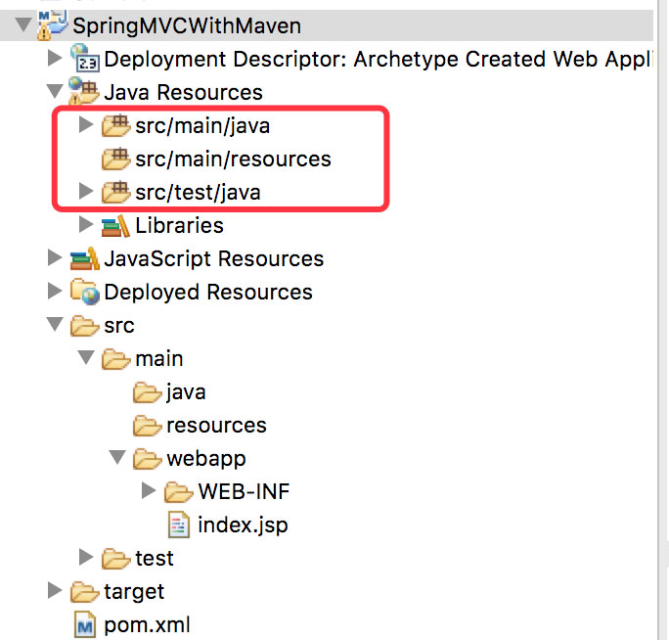
Task: Click the vertical scrollbar of the project explorer
Action: [663, 320]
